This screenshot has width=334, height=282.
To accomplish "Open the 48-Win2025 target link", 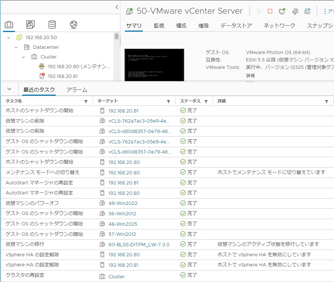I will 123,224.
